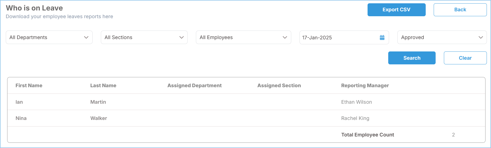The height and width of the screenshot is (148, 491).
Task: Click the 17-Jan-2025 date field
Action: (339, 38)
